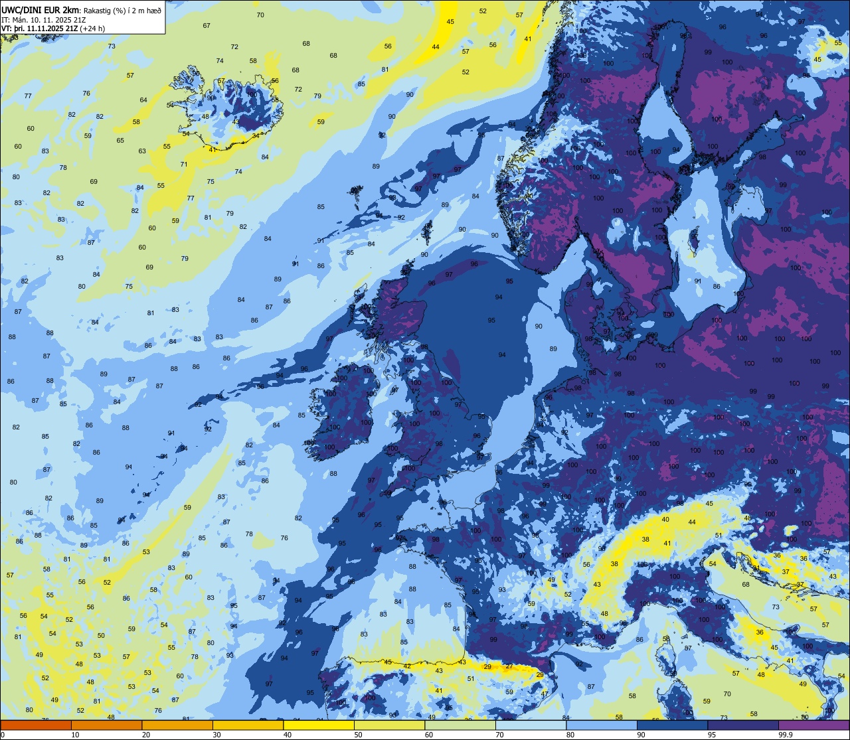Viewport: 850px width, 740px height.
Task: Click the 'VT: þri. 11.11.2025 21Z (+24 h)' line
Action: (x=53, y=29)
